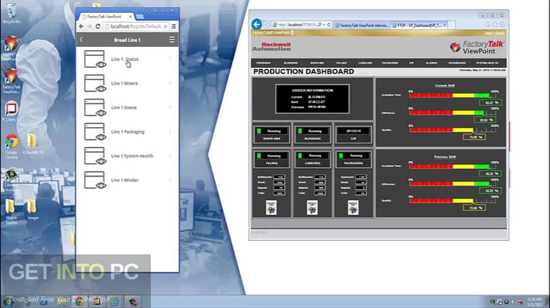Open the Line 1 Status display icon
This screenshot has height=308, width=550.
[x=95, y=59]
